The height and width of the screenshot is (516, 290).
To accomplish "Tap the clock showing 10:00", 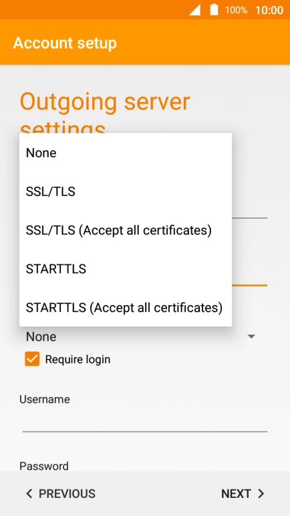I will click(269, 10).
